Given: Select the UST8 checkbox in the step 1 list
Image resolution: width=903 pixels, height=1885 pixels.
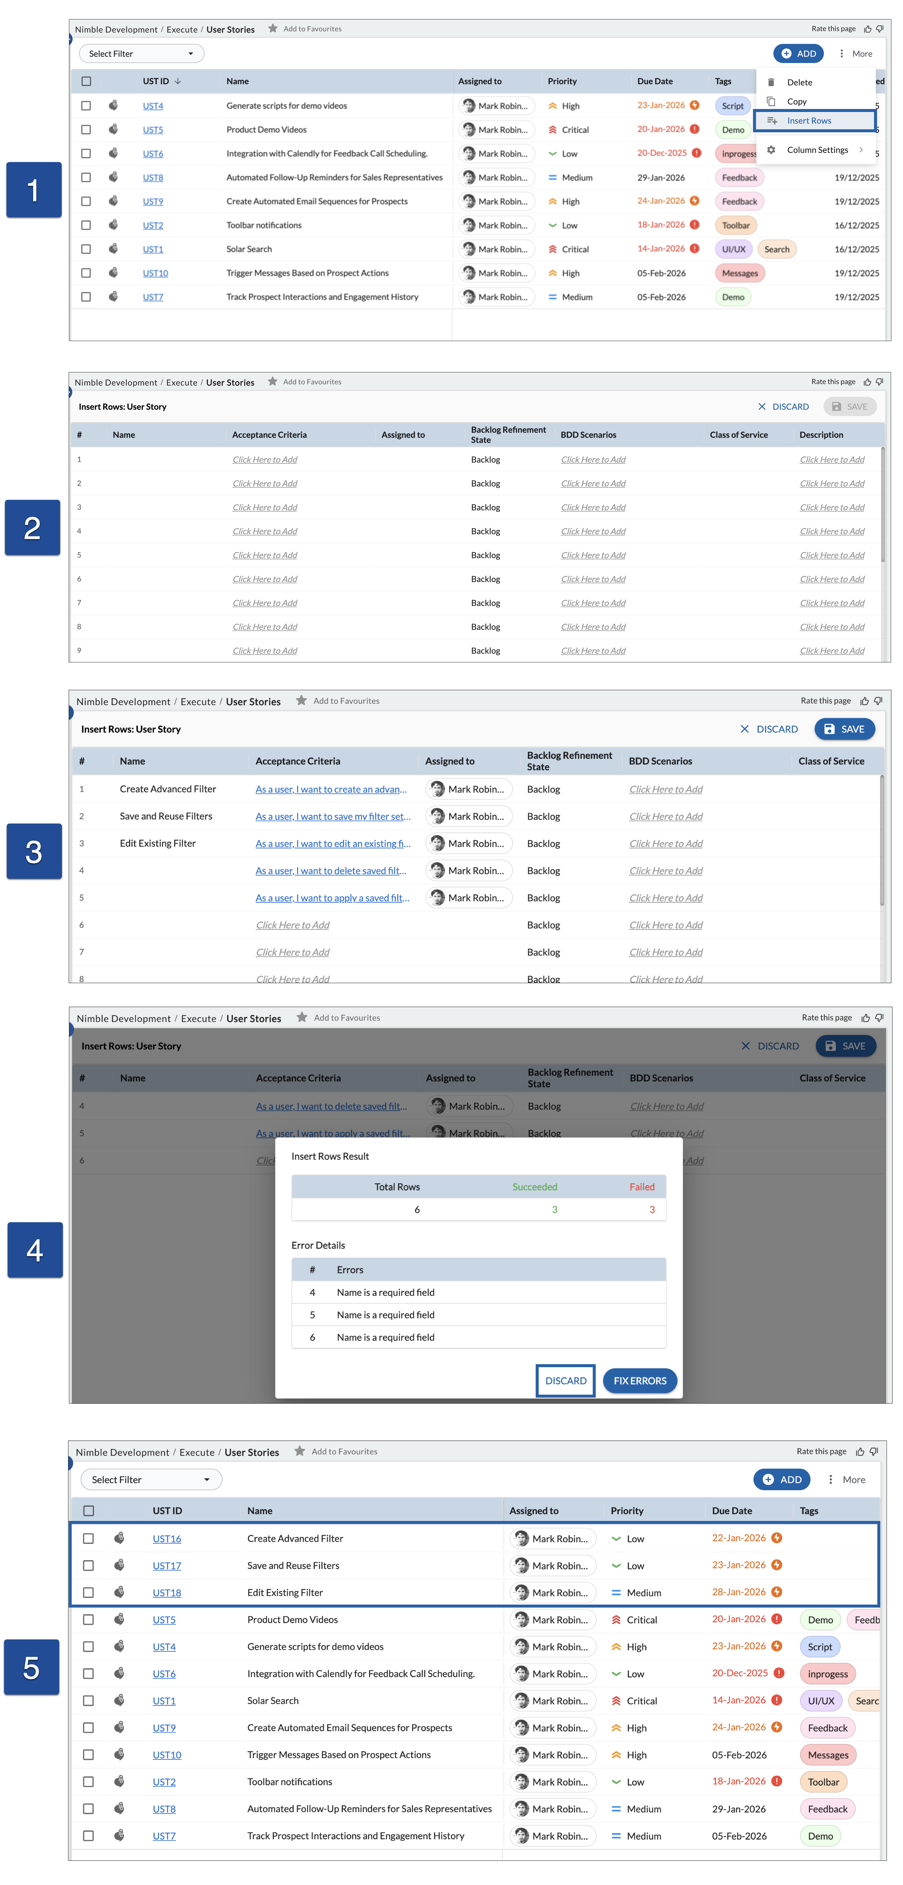Looking at the screenshot, I should point(86,177).
